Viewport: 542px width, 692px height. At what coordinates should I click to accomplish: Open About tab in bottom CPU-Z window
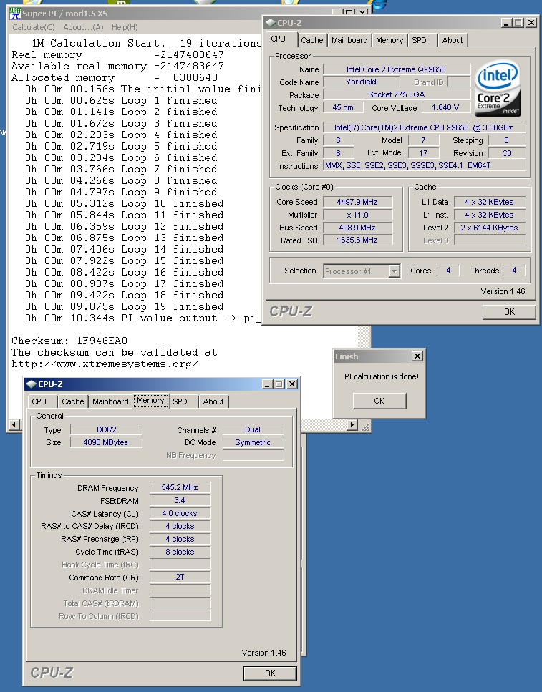click(213, 401)
